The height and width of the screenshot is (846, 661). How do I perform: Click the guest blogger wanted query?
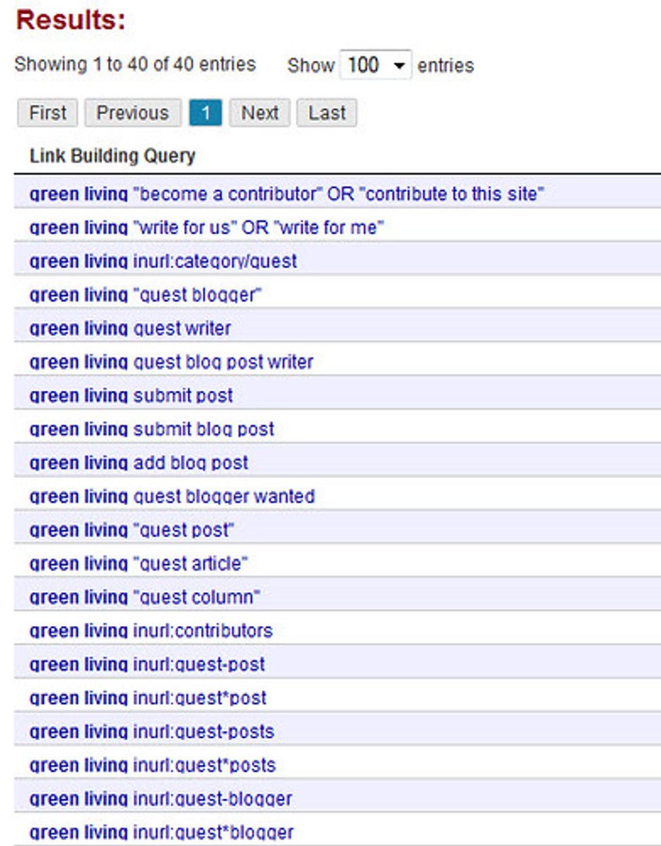coord(172,496)
